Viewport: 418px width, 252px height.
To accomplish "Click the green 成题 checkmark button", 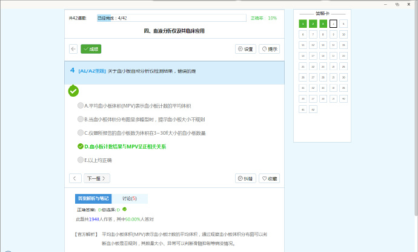I will click(x=91, y=49).
